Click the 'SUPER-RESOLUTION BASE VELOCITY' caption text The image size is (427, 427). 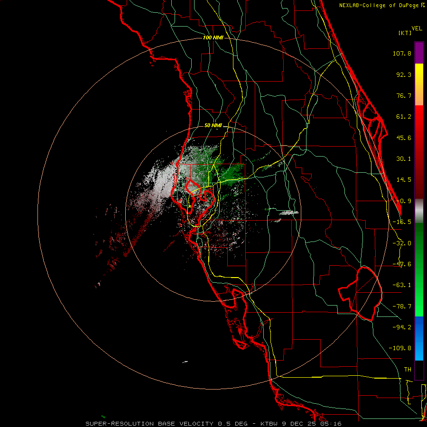coord(149,424)
